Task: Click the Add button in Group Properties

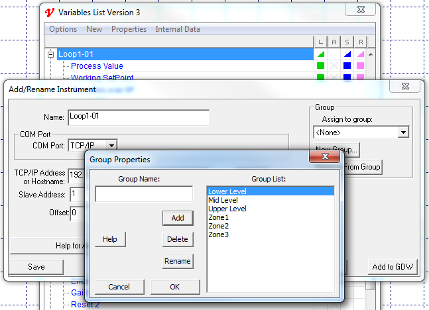Action: pos(178,218)
